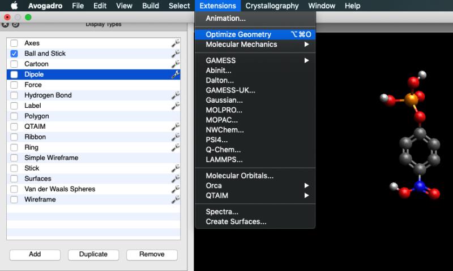The height and width of the screenshot is (271, 453).
Task: Check the Ribbon display checkbox
Action: pos(14,137)
